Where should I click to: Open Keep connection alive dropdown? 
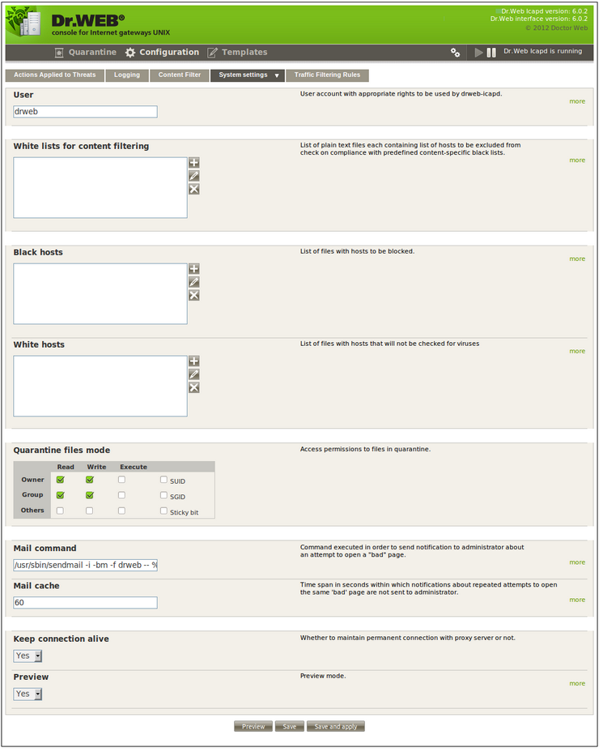[x=28, y=656]
